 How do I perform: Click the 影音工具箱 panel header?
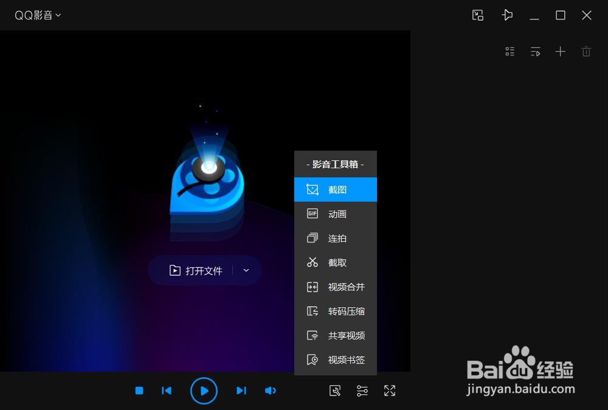coord(336,164)
